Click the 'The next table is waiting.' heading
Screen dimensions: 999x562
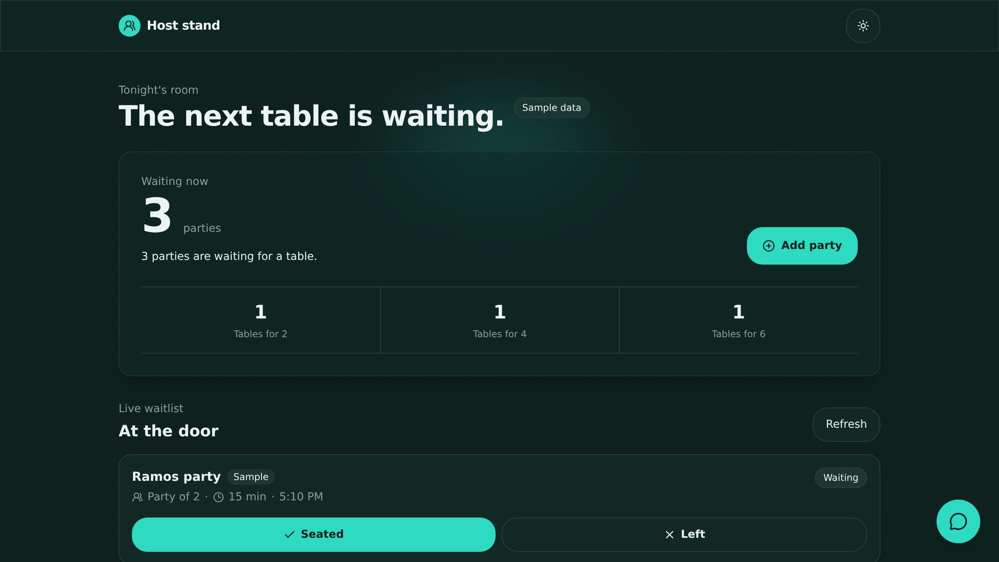point(311,116)
